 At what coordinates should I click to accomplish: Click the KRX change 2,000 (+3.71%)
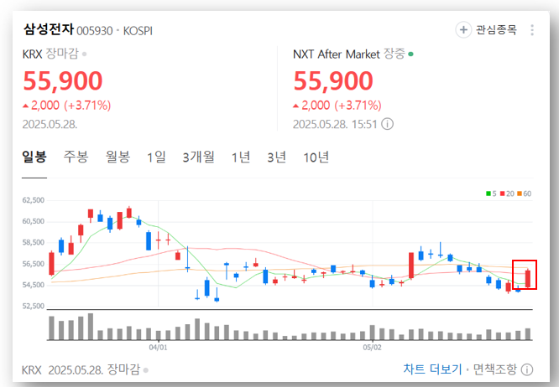(x=66, y=106)
